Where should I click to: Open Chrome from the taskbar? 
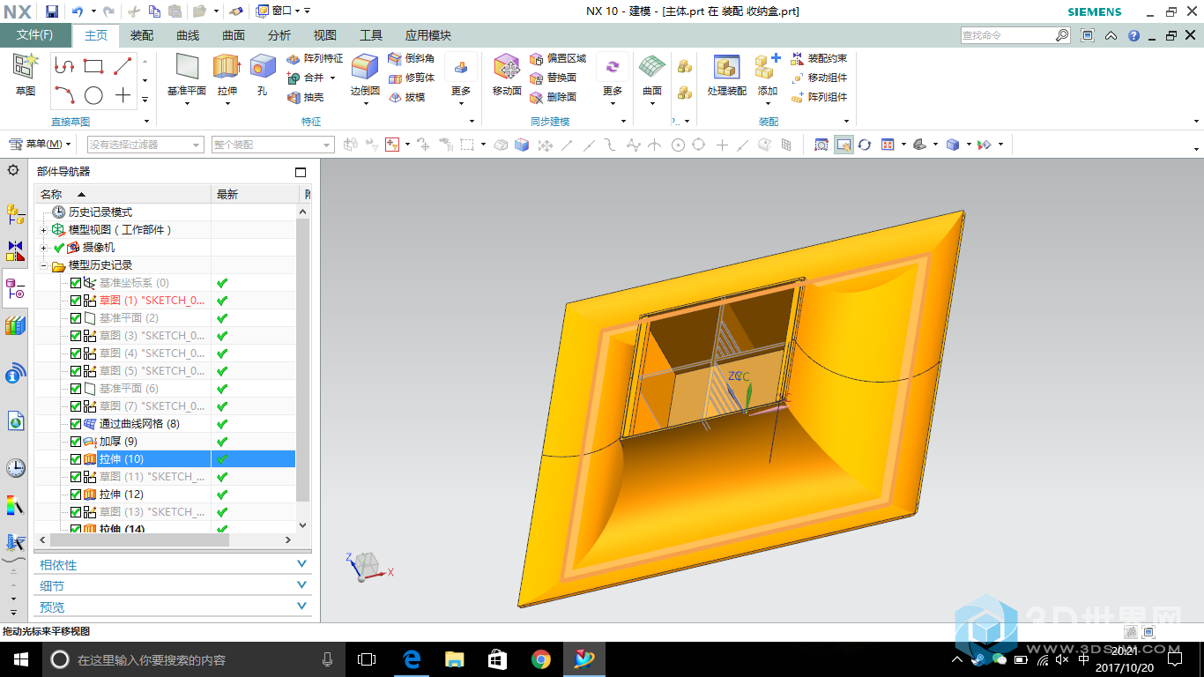[541, 659]
